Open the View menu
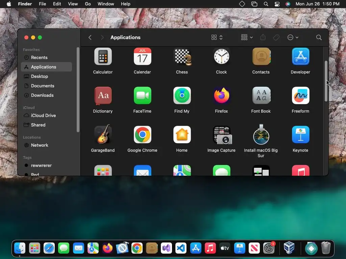 (73, 4)
